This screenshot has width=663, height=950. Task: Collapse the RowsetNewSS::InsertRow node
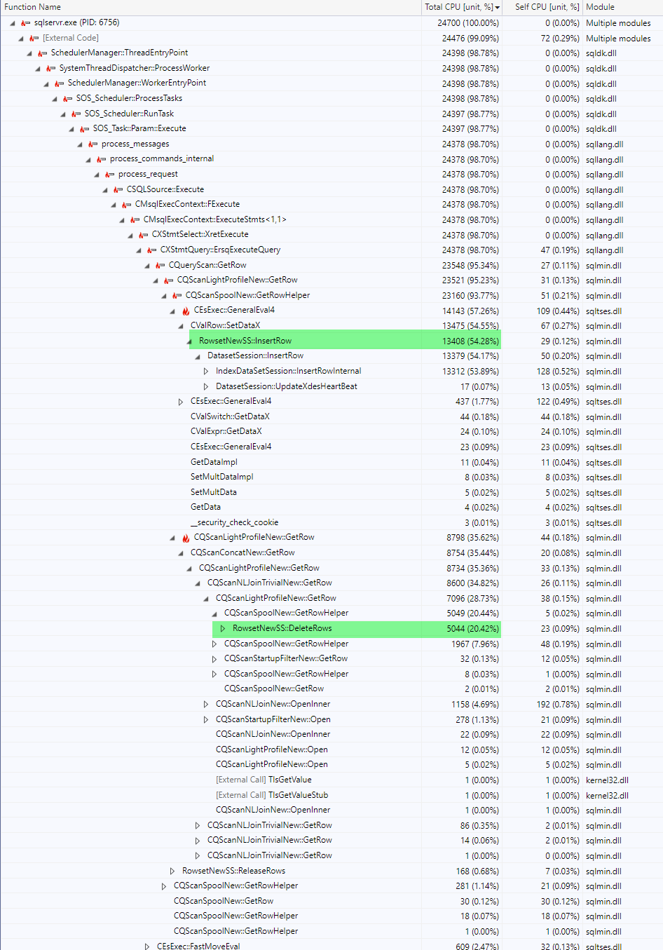click(x=189, y=341)
